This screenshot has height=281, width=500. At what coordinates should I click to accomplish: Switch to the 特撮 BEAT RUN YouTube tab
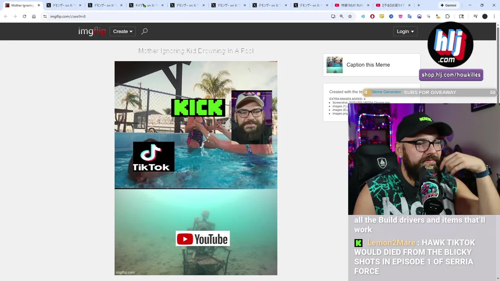(352, 5)
